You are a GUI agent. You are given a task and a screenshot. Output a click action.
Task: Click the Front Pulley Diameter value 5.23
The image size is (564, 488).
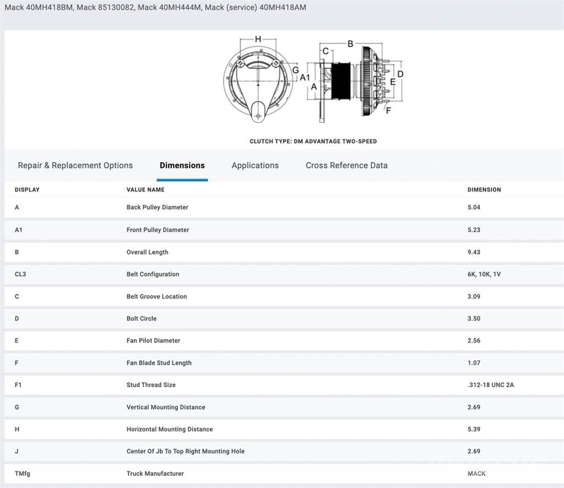474,230
